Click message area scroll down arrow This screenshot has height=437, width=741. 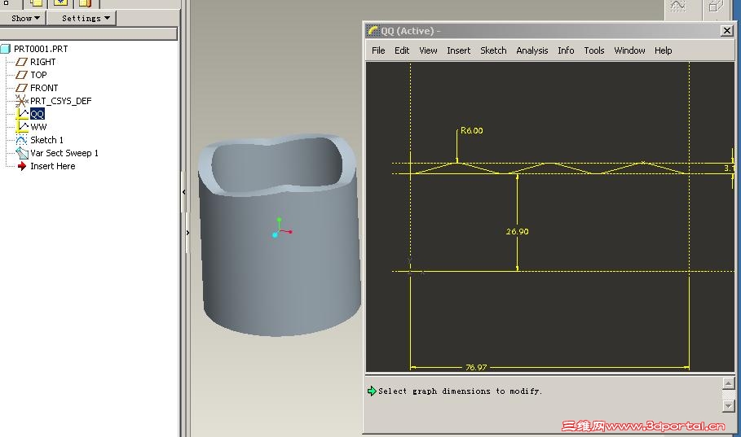click(728, 405)
